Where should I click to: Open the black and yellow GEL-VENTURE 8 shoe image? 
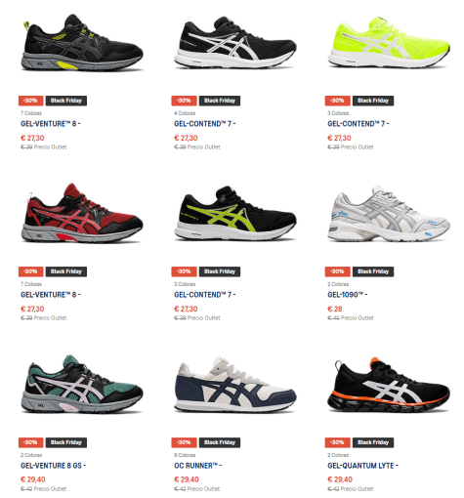tap(83, 42)
